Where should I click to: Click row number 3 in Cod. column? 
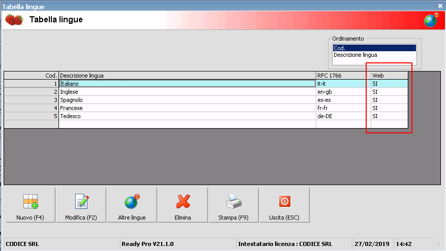[x=32, y=100]
